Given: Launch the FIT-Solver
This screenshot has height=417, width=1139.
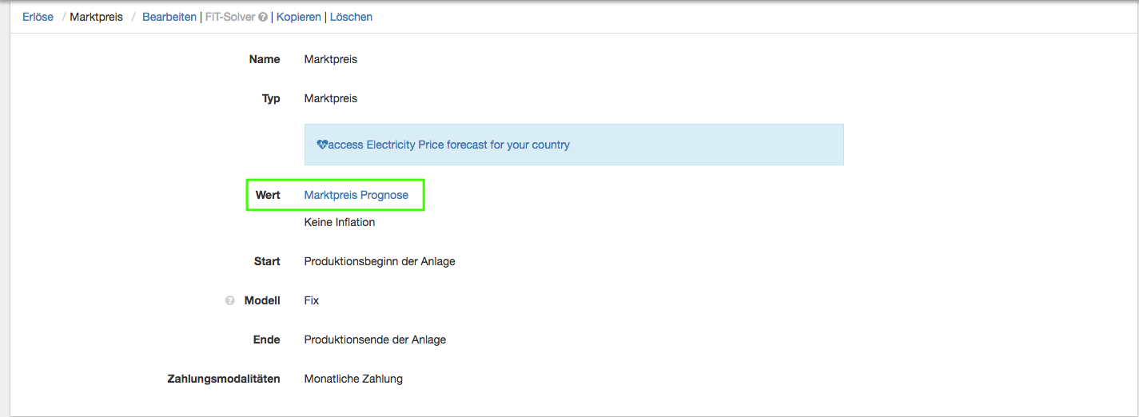Looking at the screenshot, I should (230, 17).
